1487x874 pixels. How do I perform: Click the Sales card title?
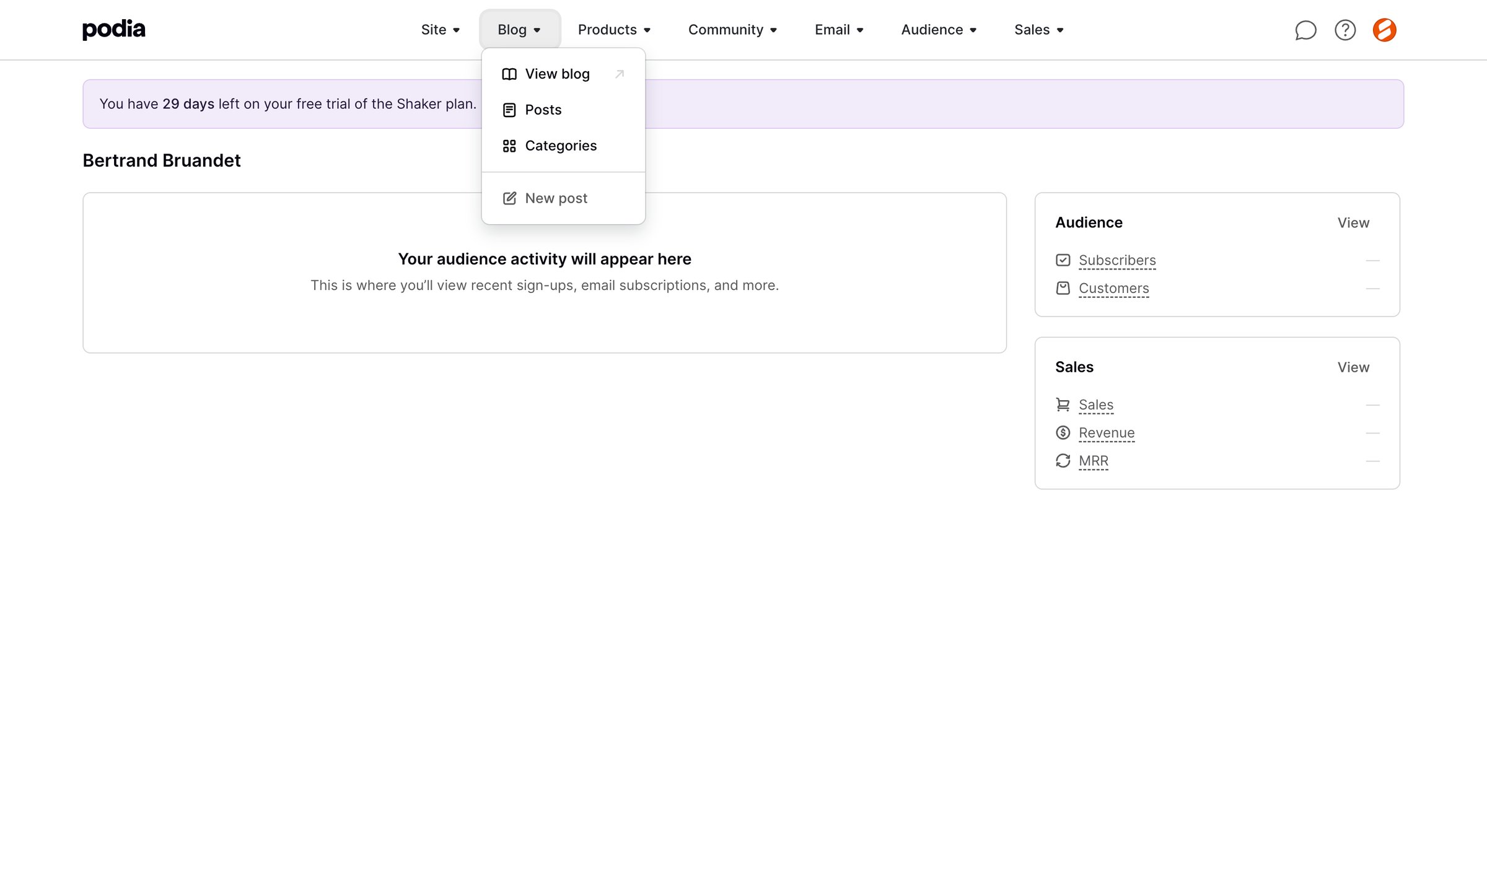click(1074, 367)
